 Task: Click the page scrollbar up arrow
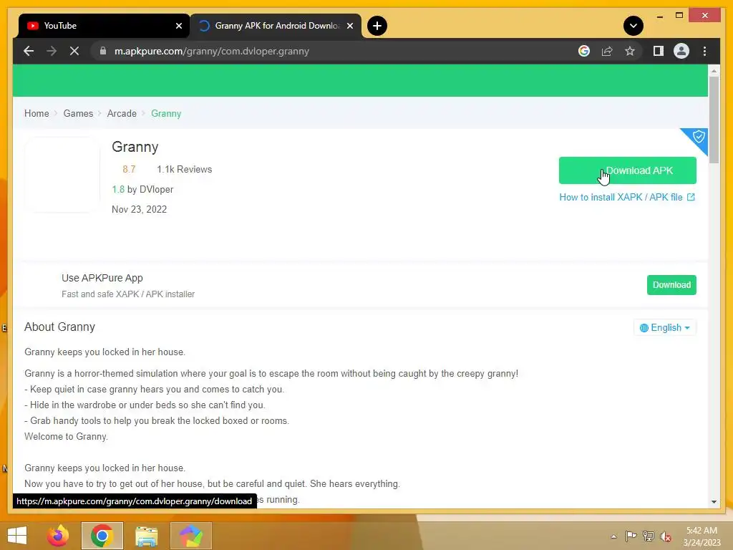click(714, 71)
